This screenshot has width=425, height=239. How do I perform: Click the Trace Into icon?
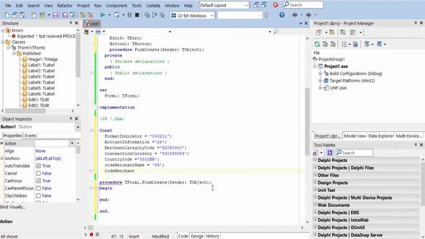coord(147,15)
